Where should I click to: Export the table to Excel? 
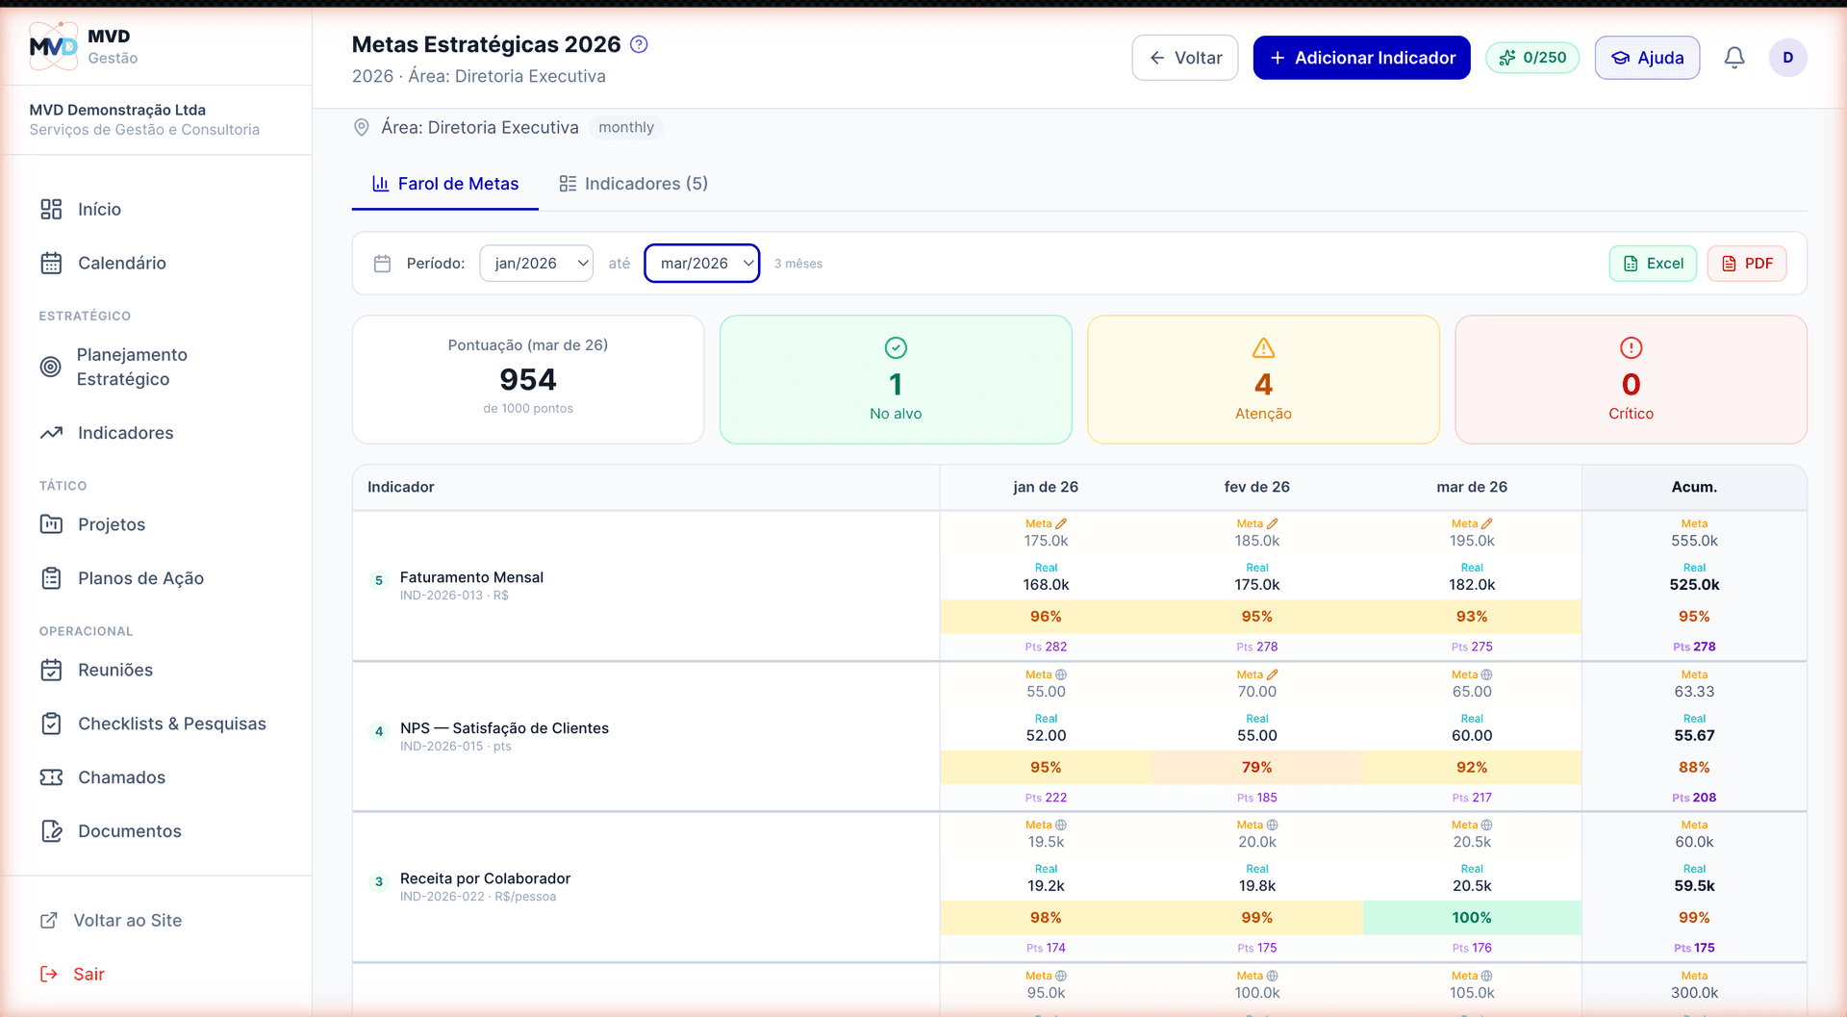point(1653,264)
